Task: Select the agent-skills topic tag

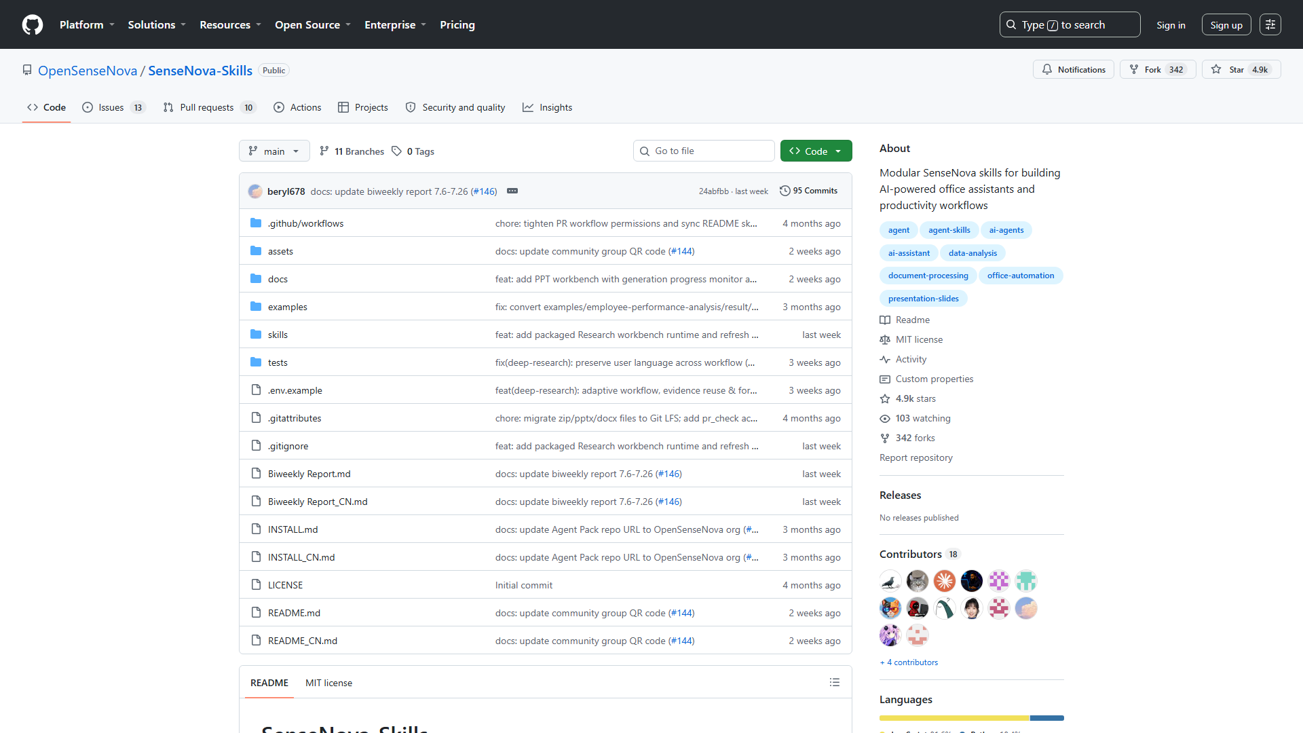Action: click(x=949, y=231)
